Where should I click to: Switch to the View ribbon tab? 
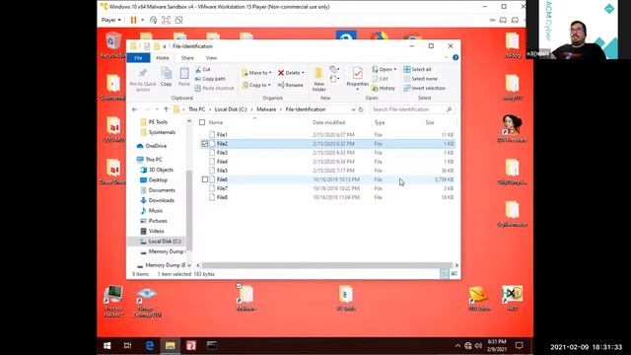click(211, 58)
